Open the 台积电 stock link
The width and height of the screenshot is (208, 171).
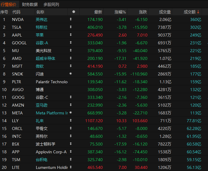41,160
